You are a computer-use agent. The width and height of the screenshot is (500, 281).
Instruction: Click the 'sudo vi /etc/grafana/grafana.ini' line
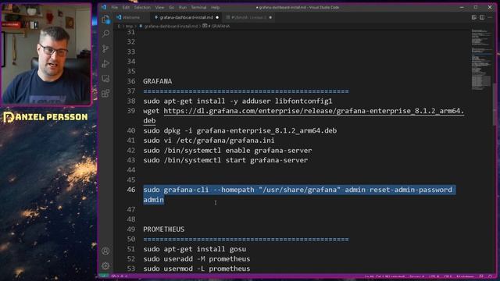coord(209,140)
